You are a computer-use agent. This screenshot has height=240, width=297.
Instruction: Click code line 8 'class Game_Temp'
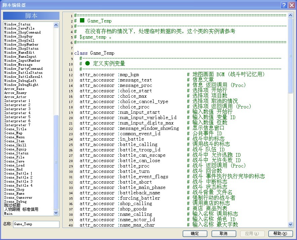coord(94,53)
